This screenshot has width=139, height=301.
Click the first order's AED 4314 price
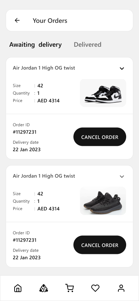tap(48, 101)
